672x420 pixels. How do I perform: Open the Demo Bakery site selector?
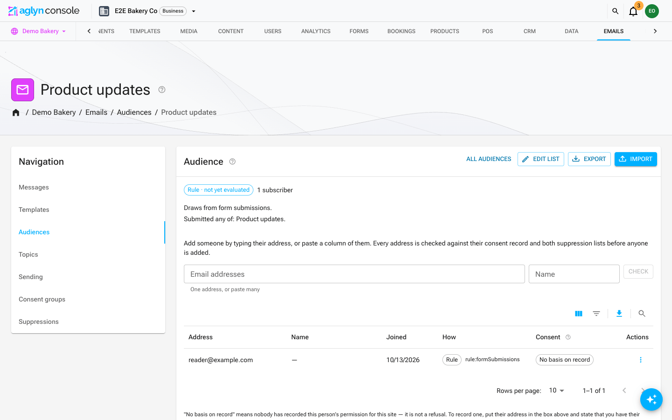[x=38, y=31]
